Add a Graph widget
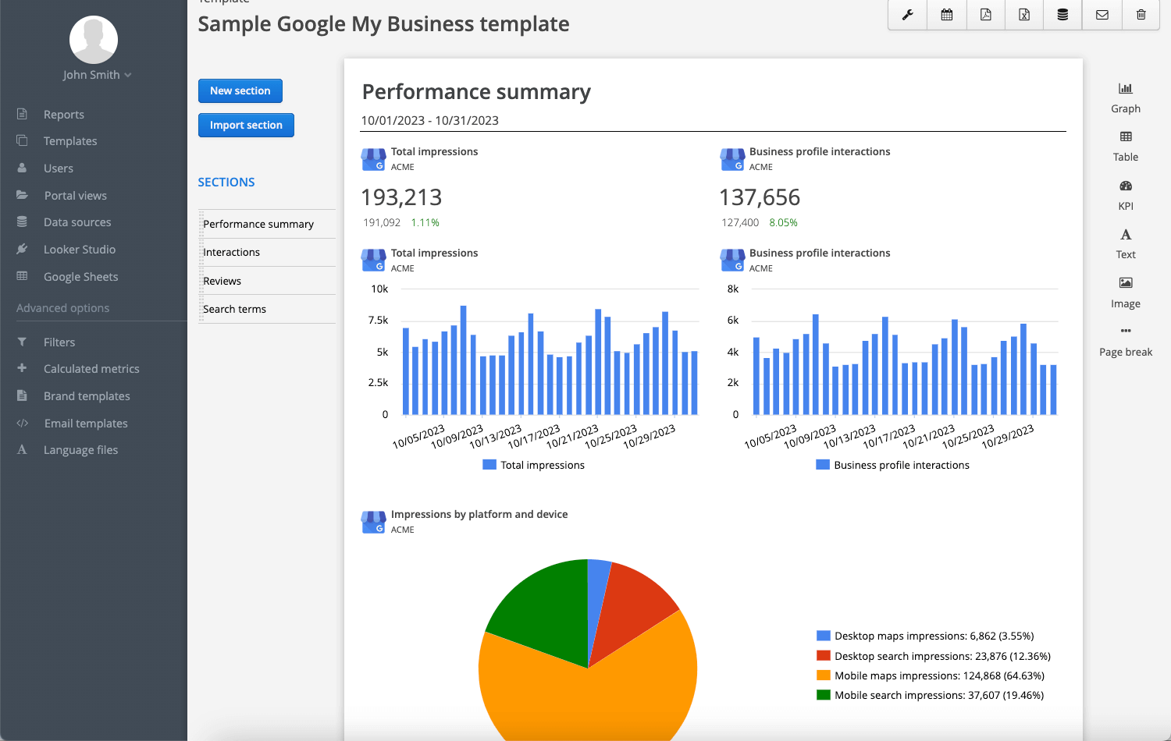 (x=1125, y=98)
